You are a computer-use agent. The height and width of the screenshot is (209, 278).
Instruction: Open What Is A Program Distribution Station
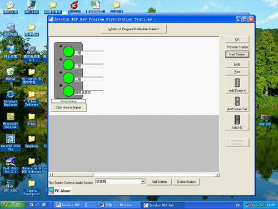134,29
